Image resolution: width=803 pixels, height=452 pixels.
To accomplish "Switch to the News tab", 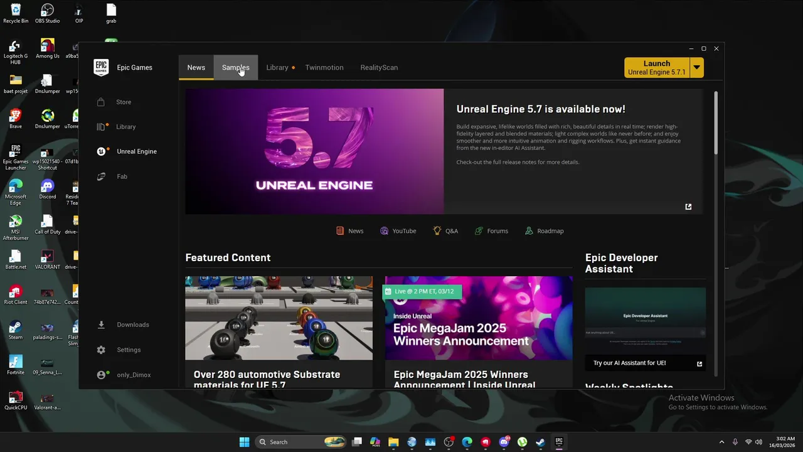I will 196,67.
